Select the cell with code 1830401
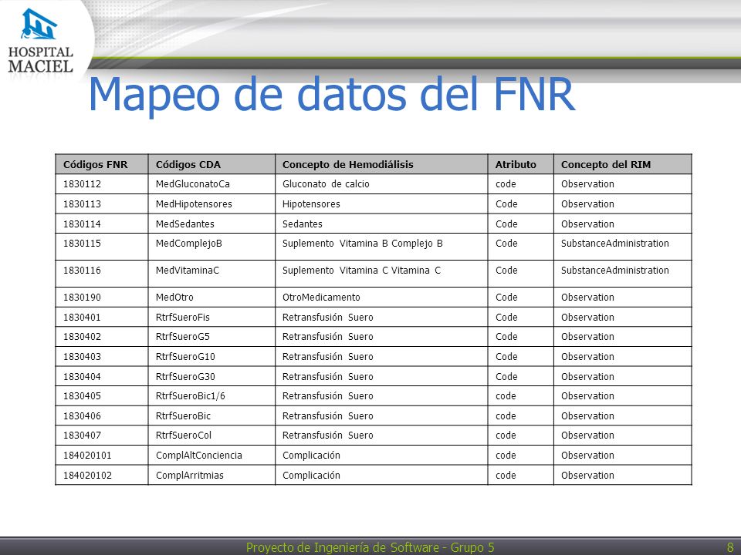 [x=102, y=317]
